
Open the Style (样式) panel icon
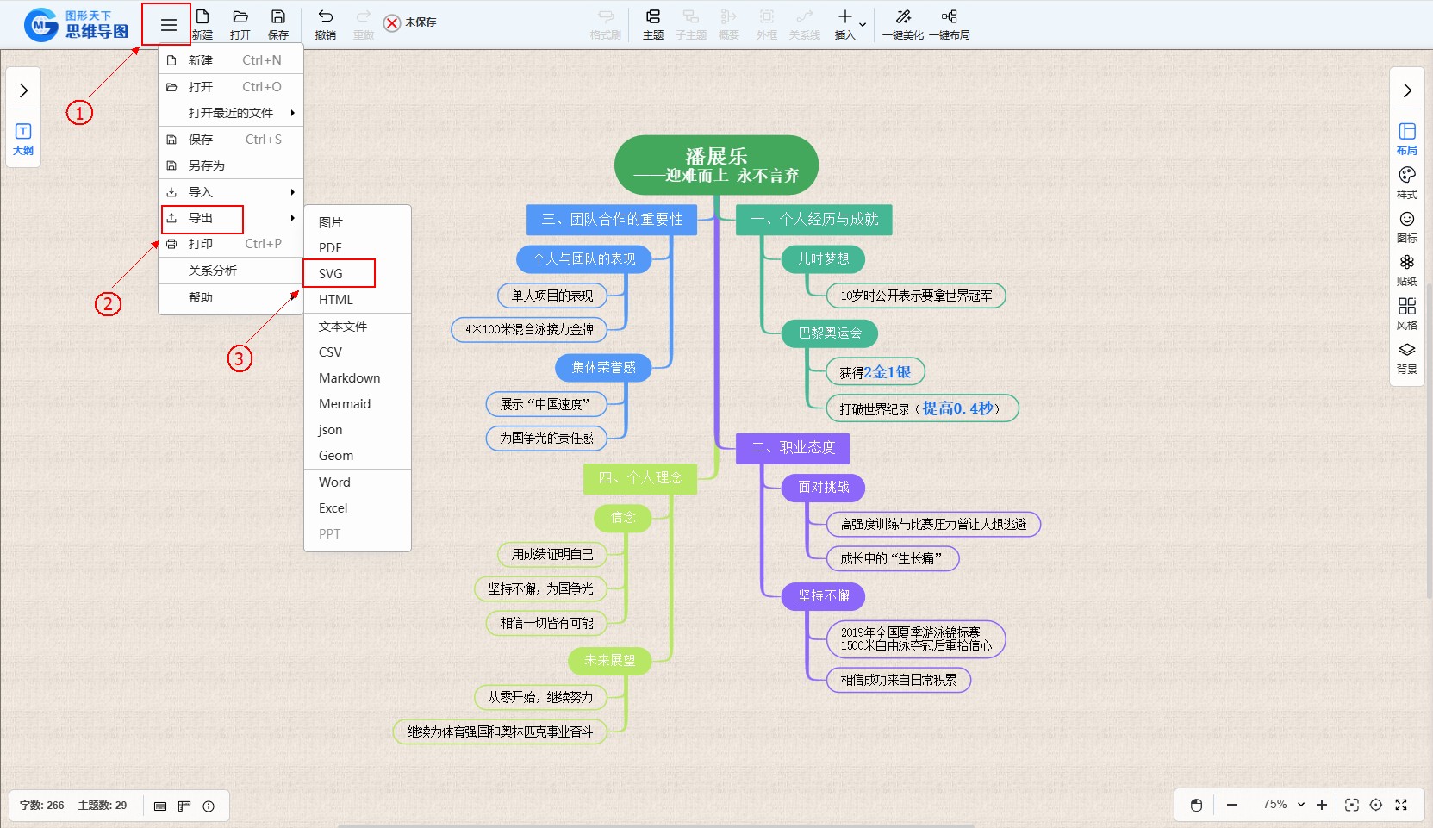click(x=1406, y=182)
